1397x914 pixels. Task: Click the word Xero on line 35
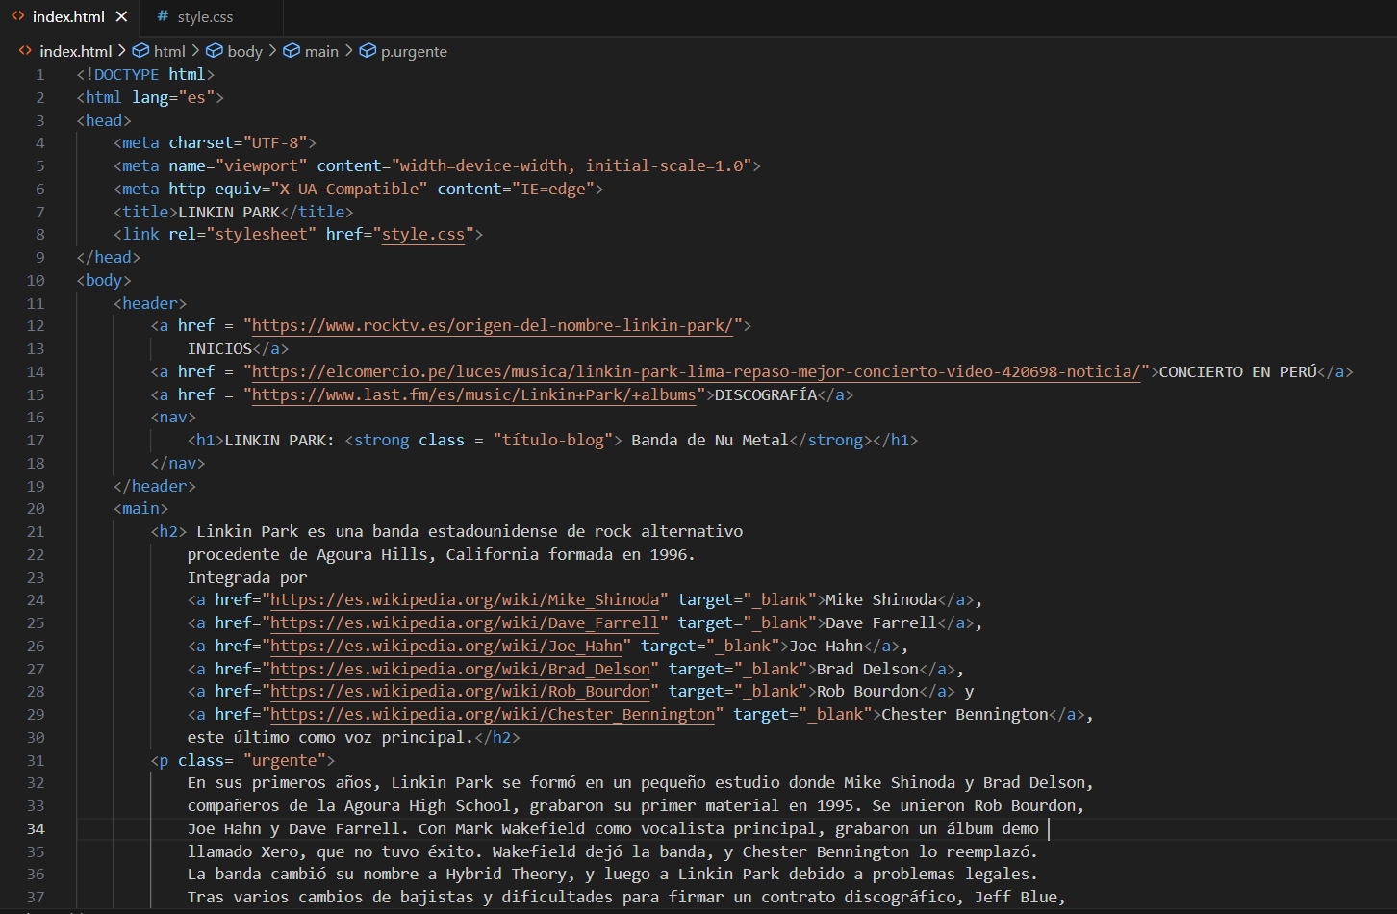(x=280, y=852)
